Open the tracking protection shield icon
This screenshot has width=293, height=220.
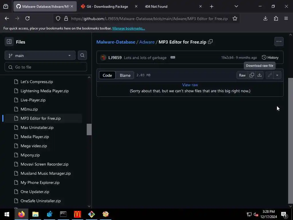coord(58,19)
